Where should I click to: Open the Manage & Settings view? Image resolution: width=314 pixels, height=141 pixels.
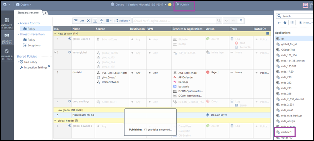click(x=7, y=54)
